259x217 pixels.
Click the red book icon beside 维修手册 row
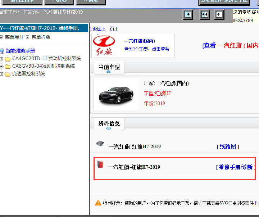tap(100, 164)
